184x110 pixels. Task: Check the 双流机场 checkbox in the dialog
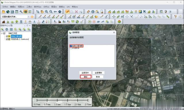point(71,48)
